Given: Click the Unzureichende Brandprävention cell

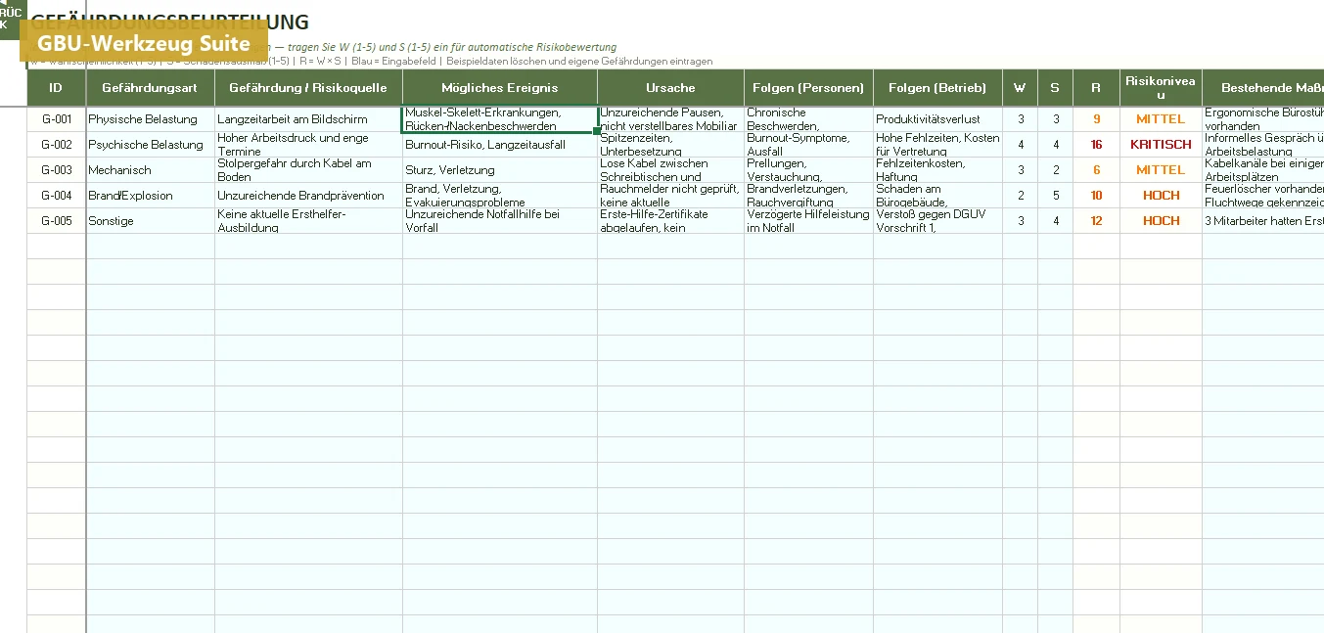Looking at the screenshot, I should coord(308,196).
